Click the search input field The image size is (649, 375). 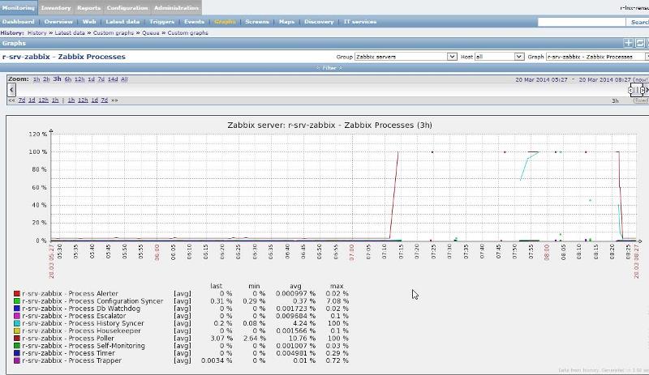[x=592, y=22]
